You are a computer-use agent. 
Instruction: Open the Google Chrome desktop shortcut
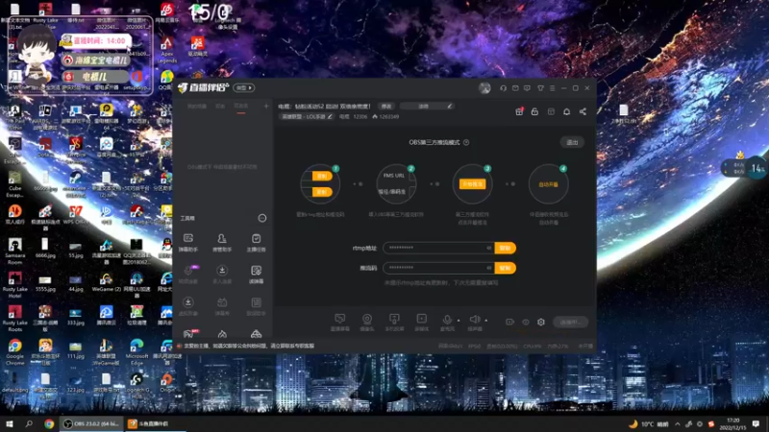(x=14, y=351)
